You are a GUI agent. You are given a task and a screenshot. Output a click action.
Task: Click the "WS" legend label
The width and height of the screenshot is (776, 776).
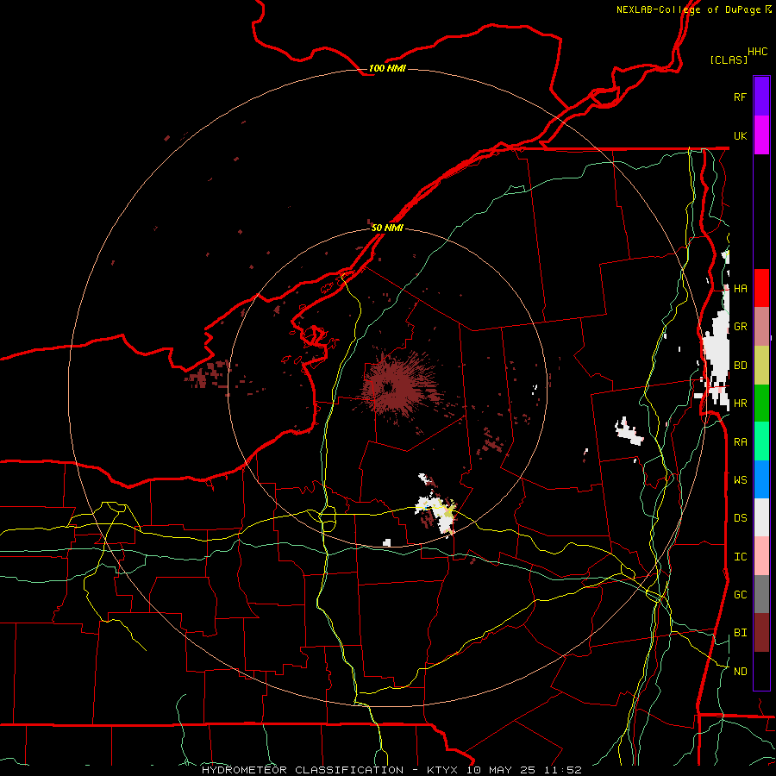[741, 480]
